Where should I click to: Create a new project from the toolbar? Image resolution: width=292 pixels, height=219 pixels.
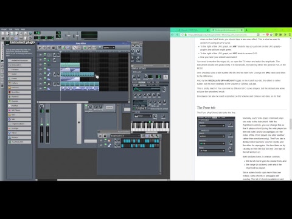tap(2, 33)
